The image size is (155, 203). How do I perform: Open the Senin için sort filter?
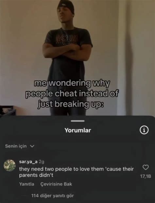(20, 146)
